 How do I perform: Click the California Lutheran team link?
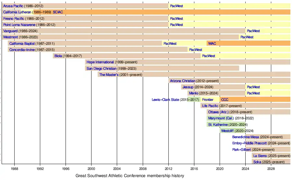(x=17, y=12)
